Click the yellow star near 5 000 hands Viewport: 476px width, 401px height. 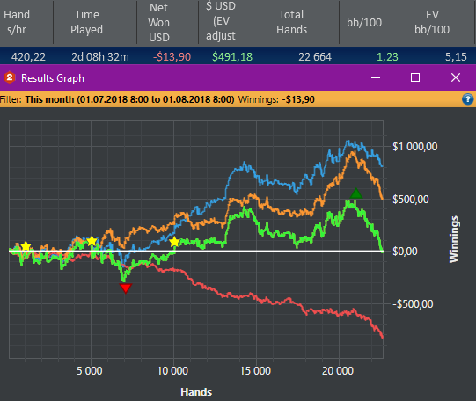coord(92,241)
